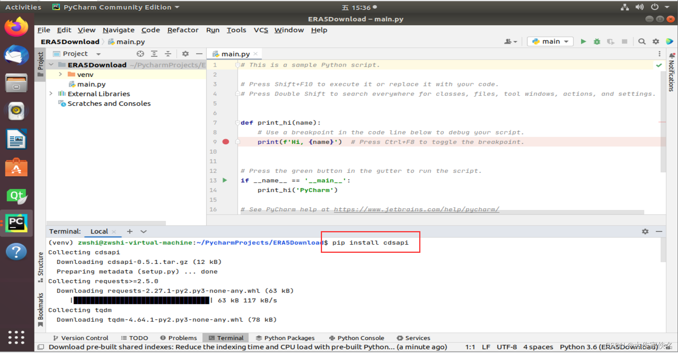
Task: Close the main.py editor tab
Action: coord(256,54)
